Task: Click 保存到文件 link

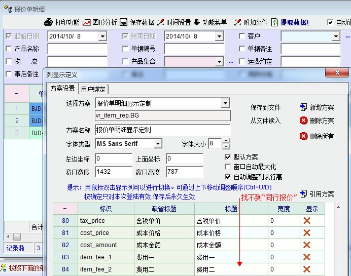Action: click(x=265, y=107)
